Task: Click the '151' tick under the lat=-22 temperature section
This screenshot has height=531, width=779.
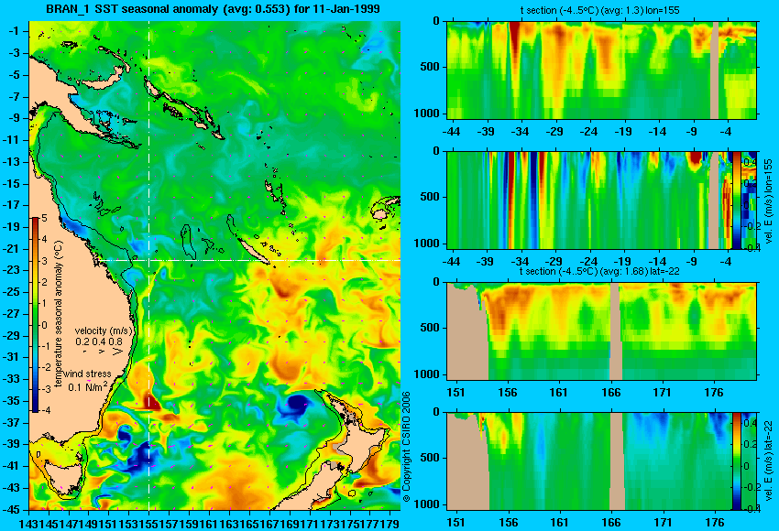Action: click(x=455, y=393)
